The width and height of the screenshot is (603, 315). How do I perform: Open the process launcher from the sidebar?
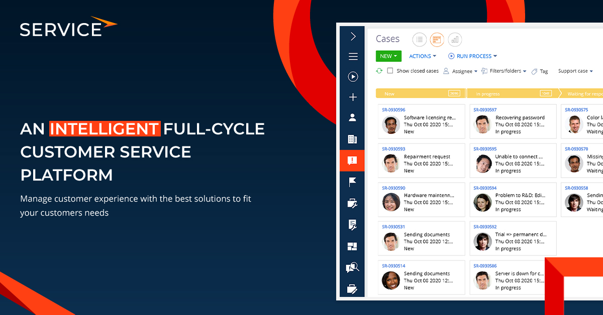(352, 76)
